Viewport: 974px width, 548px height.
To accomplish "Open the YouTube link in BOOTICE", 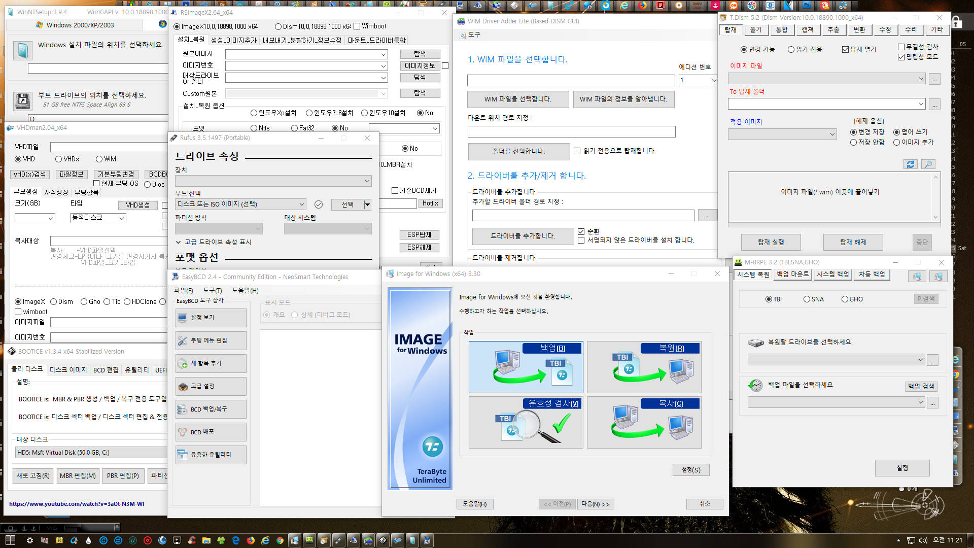I will 77,504.
